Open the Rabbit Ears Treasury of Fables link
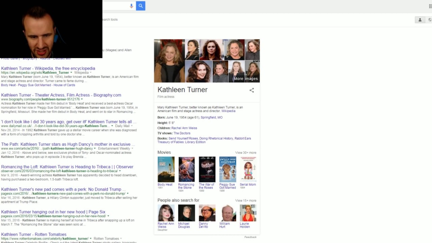The height and width of the screenshot is (243, 432). click(x=204, y=140)
